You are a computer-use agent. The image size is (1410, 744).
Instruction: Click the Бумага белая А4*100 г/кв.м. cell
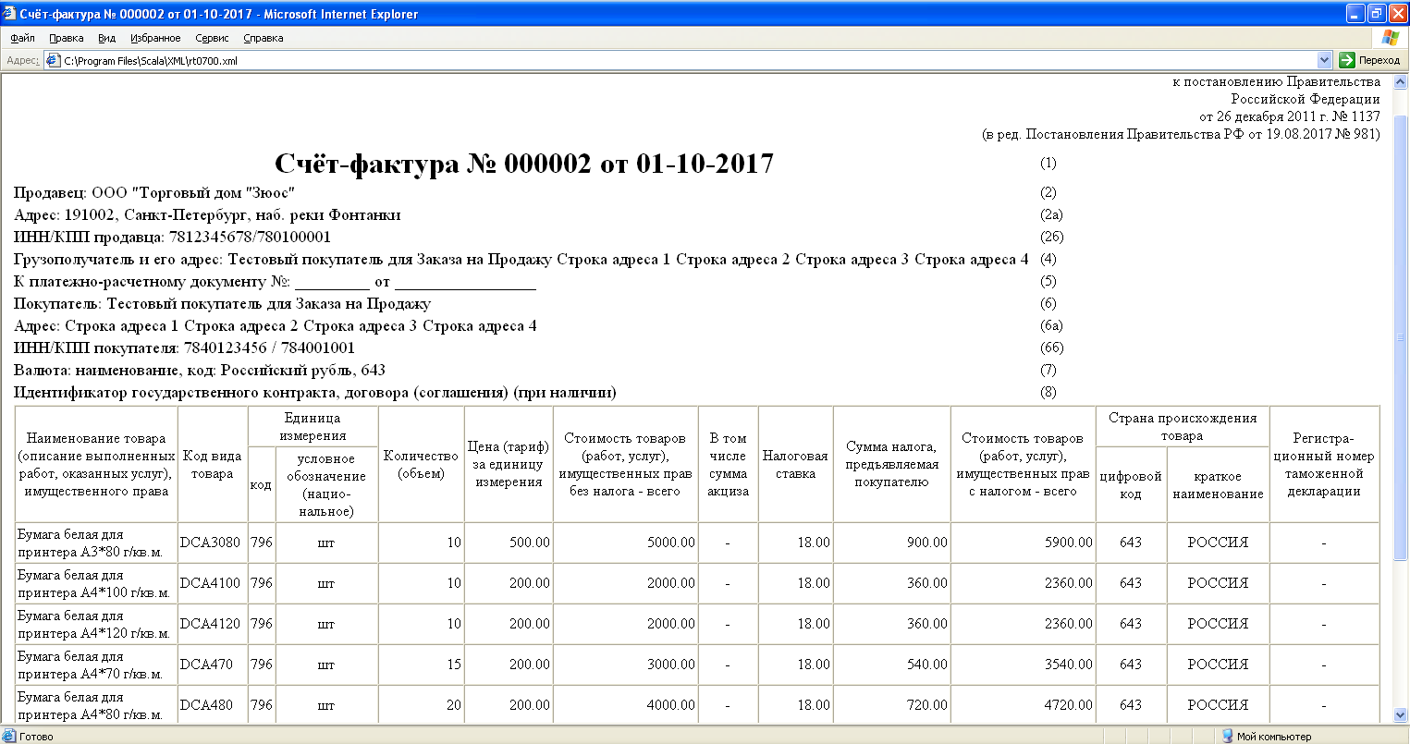point(96,583)
